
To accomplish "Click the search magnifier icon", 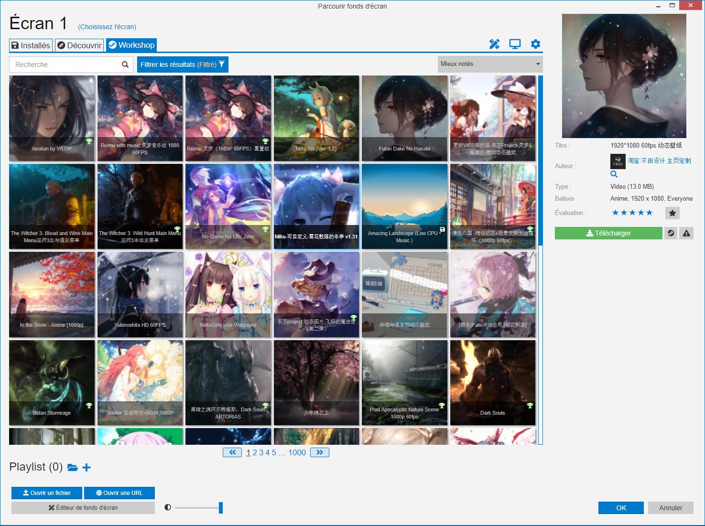I will pos(125,64).
